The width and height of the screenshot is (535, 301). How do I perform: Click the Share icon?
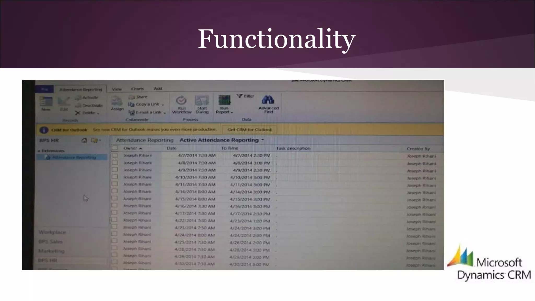(x=131, y=97)
